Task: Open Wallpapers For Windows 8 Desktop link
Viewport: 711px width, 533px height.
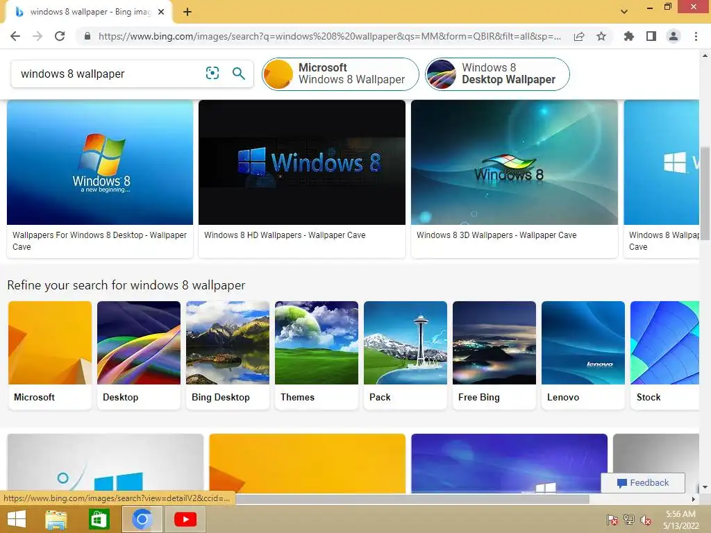Action: coord(99,241)
